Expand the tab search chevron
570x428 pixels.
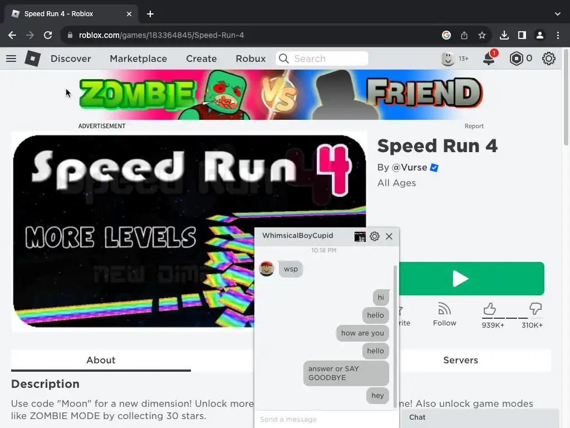click(x=558, y=14)
